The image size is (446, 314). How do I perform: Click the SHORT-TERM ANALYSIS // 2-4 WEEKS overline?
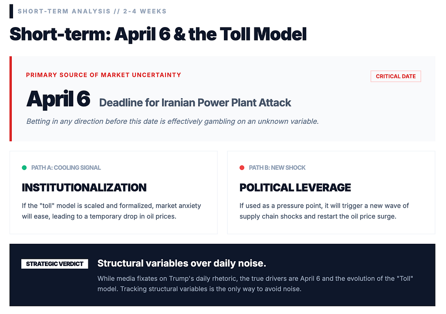(x=92, y=11)
